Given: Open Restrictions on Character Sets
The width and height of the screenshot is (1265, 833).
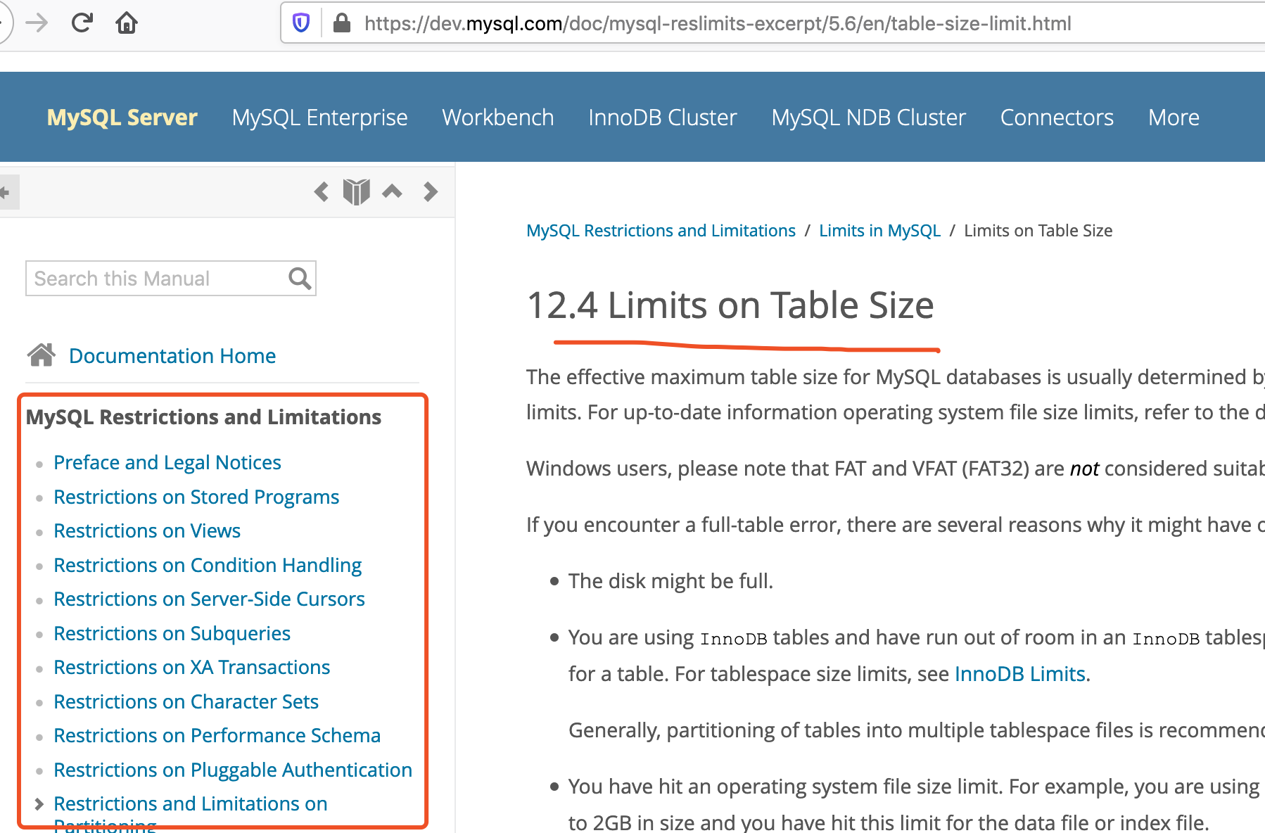Looking at the screenshot, I should click(186, 701).
